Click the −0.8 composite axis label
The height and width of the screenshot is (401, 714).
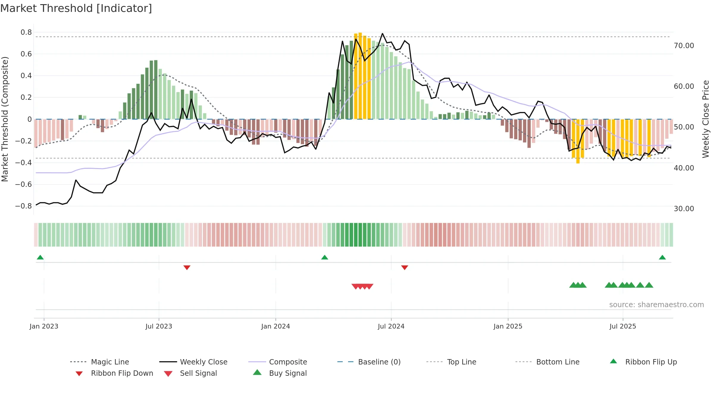tap(24, 206)
